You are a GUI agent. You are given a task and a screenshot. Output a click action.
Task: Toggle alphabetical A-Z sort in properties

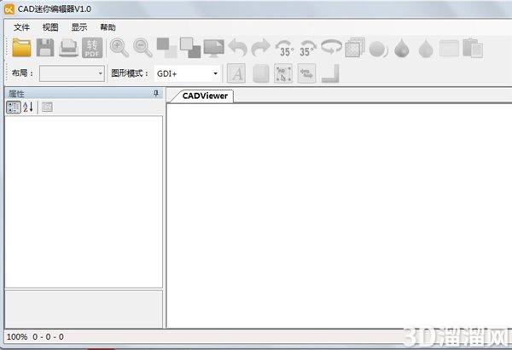pos(28,108)
